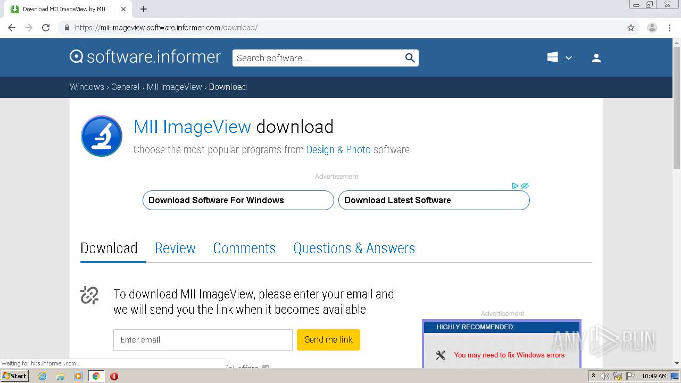Image resolution: width=681 pixels, height=383 pixels.
Task: Click the Enter email field
Action: [x=203, y=340]
